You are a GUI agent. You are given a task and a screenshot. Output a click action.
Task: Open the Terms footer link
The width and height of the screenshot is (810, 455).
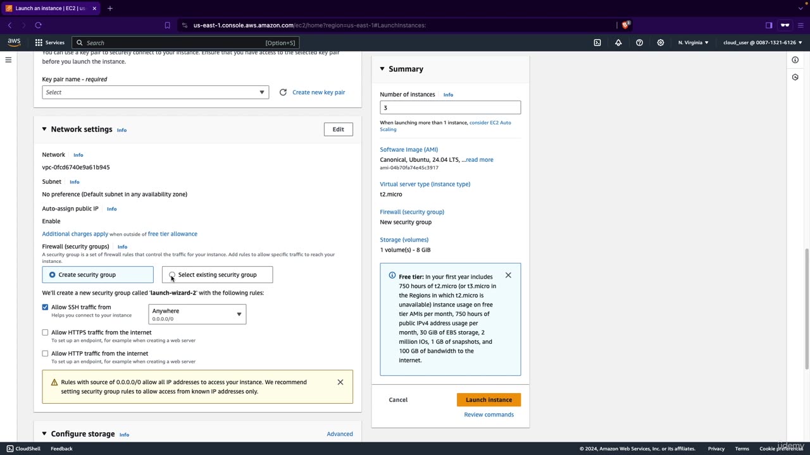click(742, 449)
